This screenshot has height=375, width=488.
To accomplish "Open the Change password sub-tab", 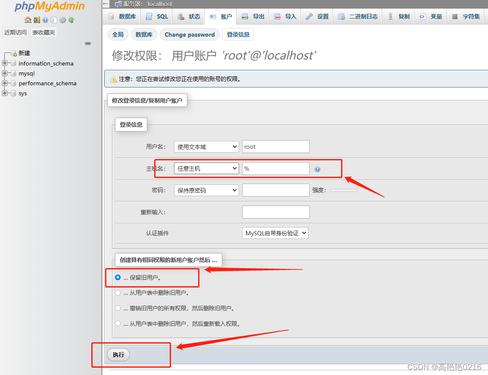I will click(x=190, y=34).
